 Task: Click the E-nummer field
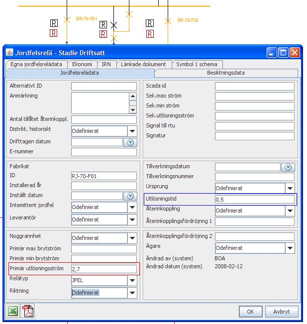(104, 152)
